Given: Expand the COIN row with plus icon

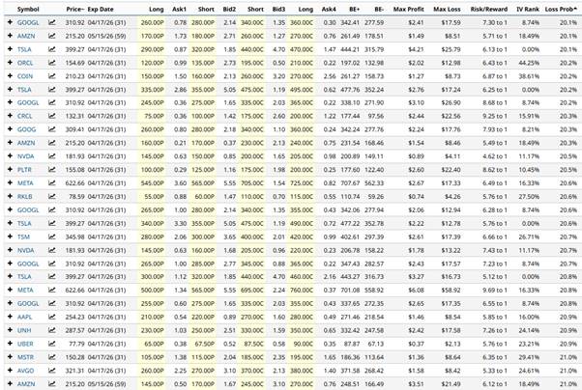Looking at the screenshot, I should [x=10, y=76].
